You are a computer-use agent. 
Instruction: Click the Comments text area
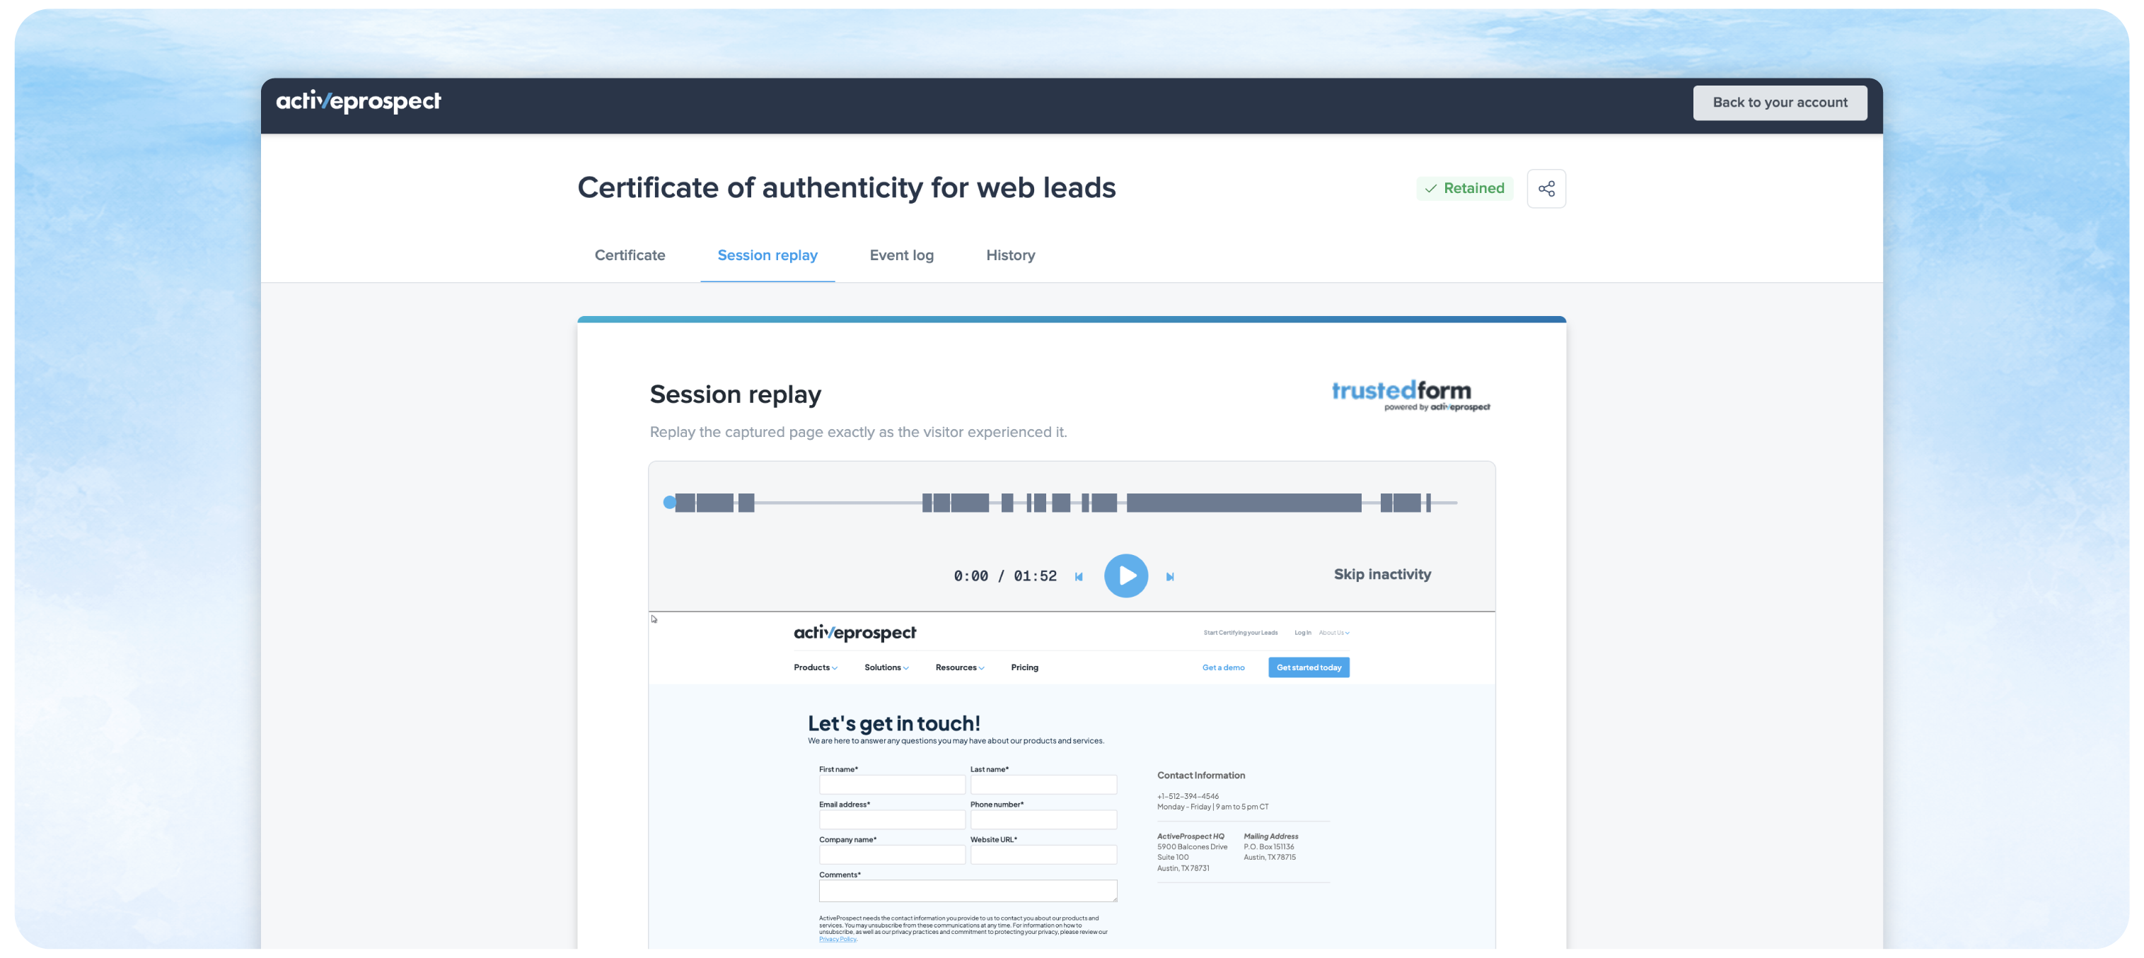[x=967, y=891]
